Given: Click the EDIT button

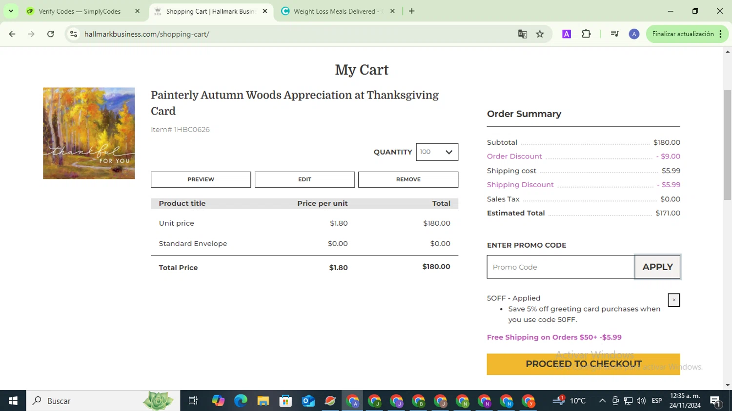Looking at the screenshot, I should tap(305, 179).
